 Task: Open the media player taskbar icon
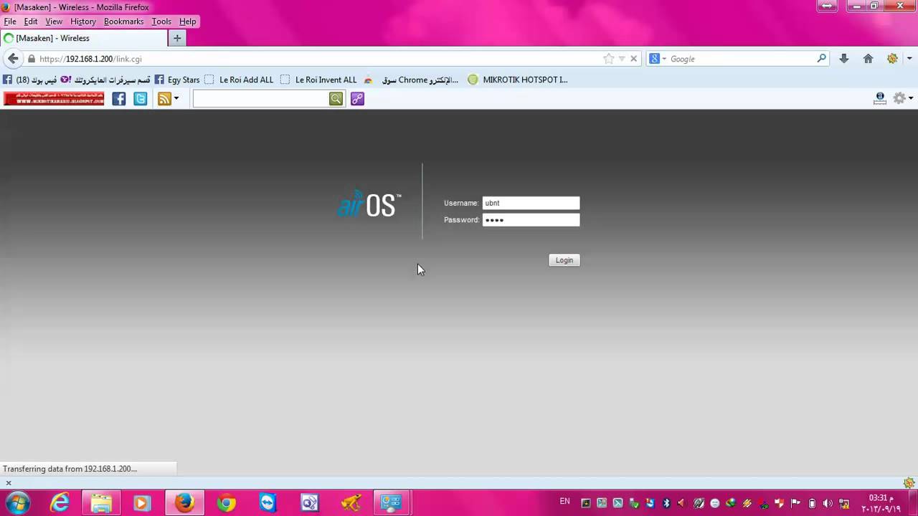(142, 503)
